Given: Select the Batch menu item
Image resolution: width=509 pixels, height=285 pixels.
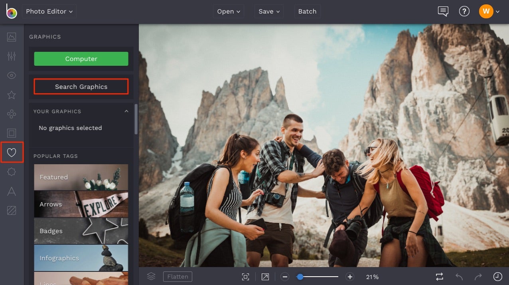Looking at the screenshot, I should coord(307,11).
